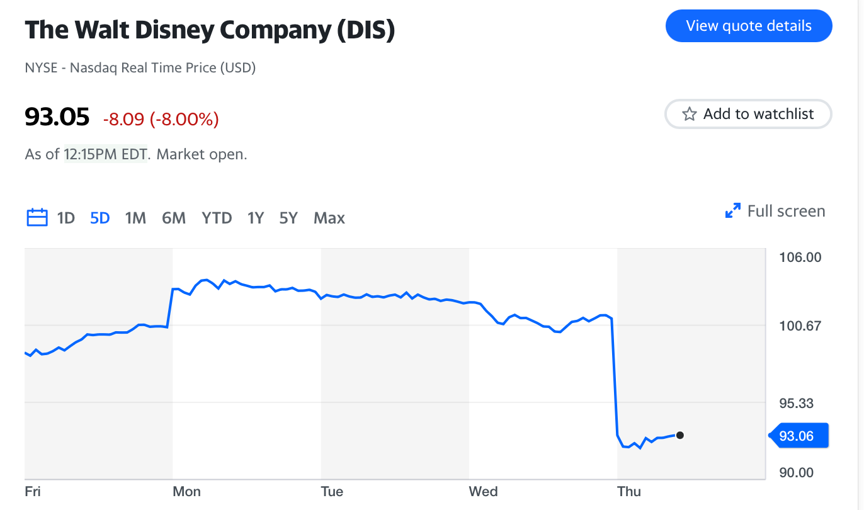864x510 pixels.
Task: Click the star to add Disney to watchlist
Action: [x=688, y=114]
